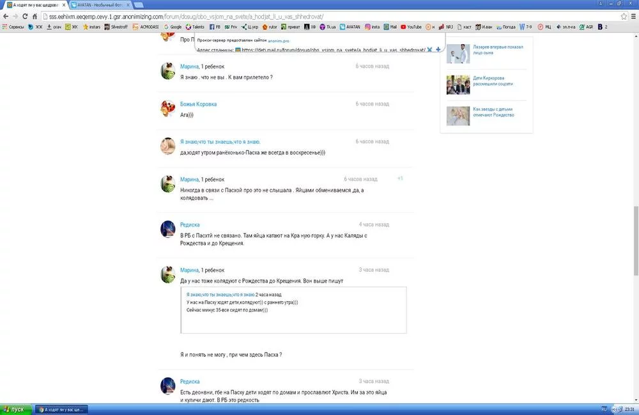Click the Лазарев article thumbnail
Viewport: 639px width, 415px height.
(x=458, y=54)
